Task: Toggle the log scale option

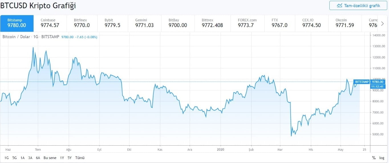Action: (382, 158)
